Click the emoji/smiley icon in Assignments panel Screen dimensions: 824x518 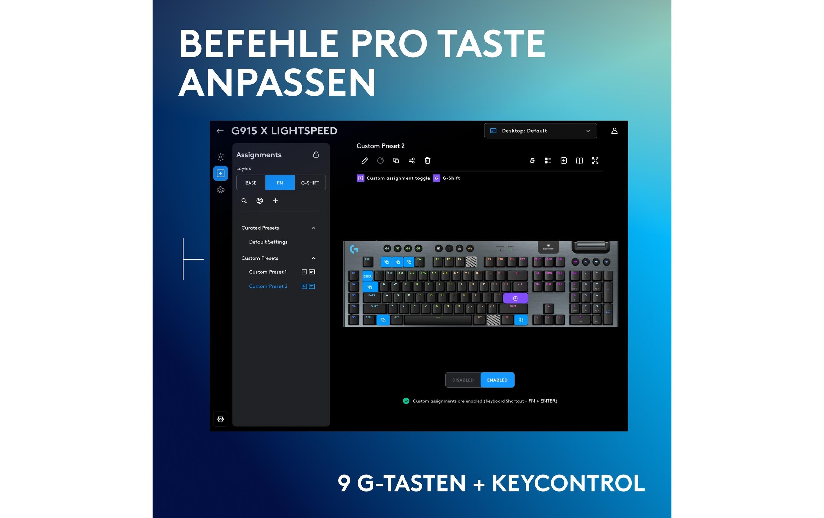260,201
